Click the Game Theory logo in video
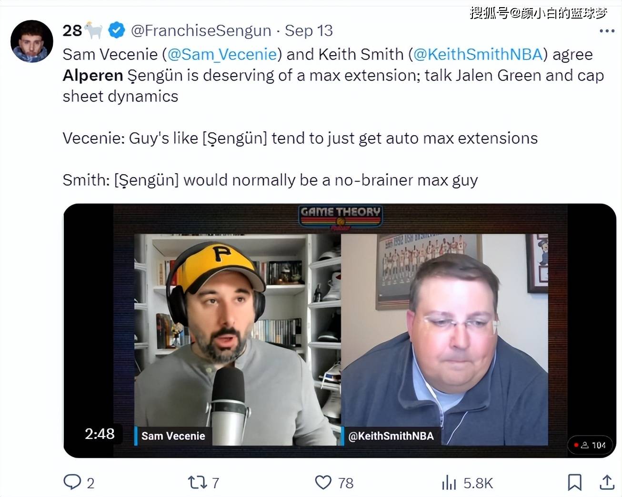 (x=341, y=217)
